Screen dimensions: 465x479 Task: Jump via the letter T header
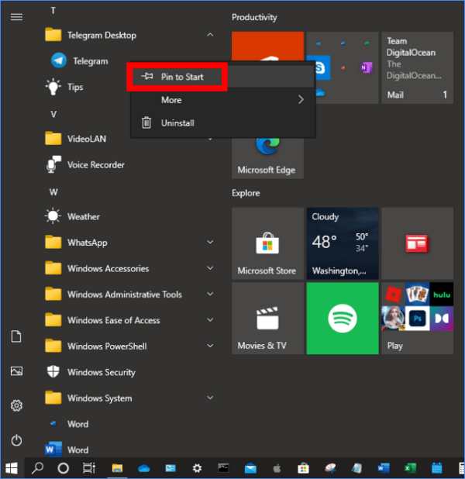(x=53, y=11)
